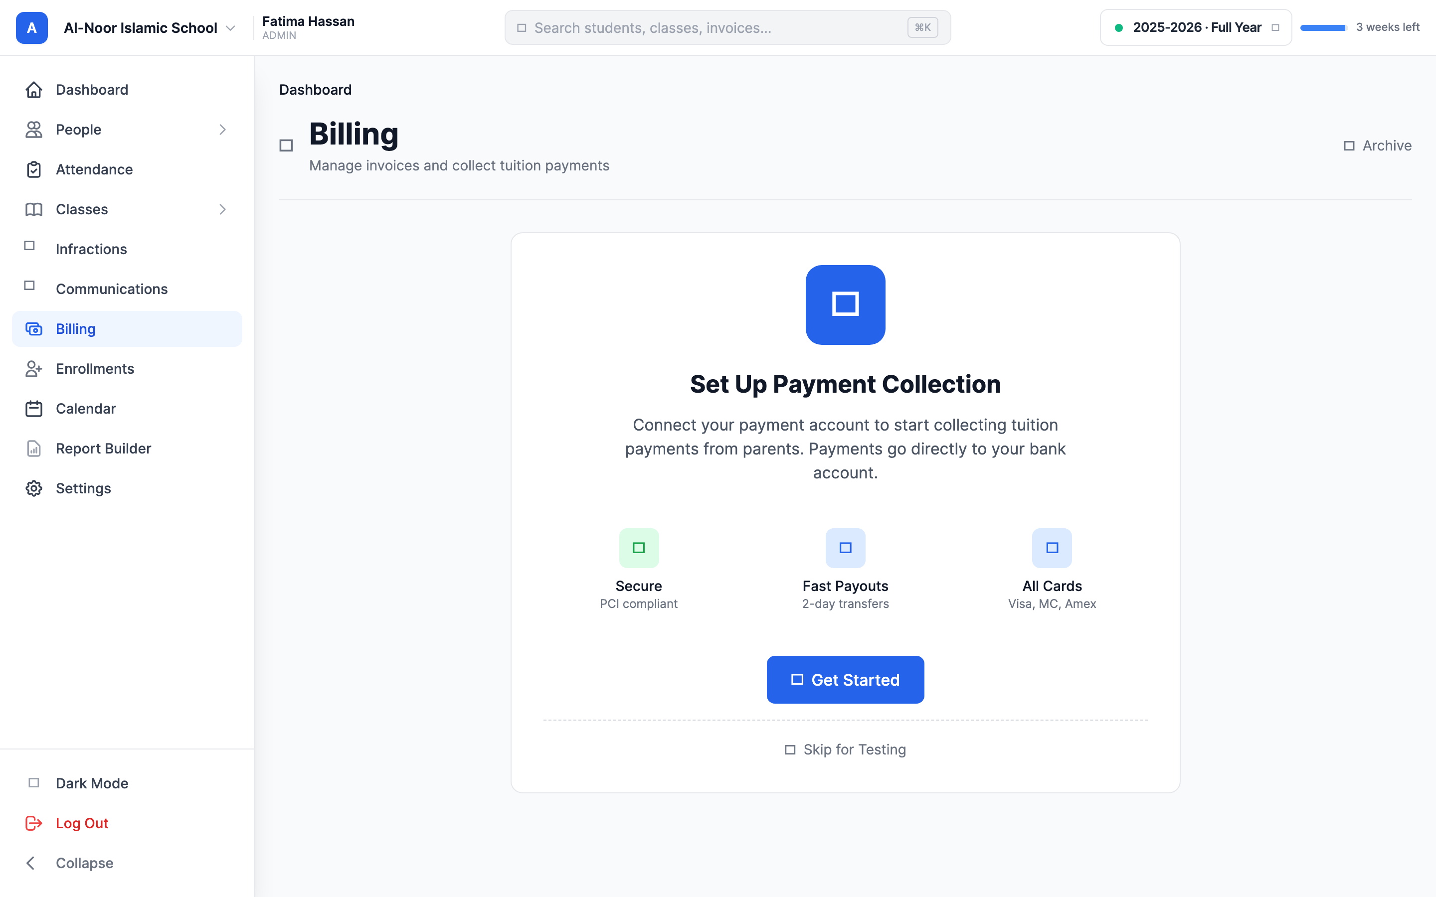The image size is (1436, 897).
Task: Select Enrollments in the sidebar
Action: (127, 368)
